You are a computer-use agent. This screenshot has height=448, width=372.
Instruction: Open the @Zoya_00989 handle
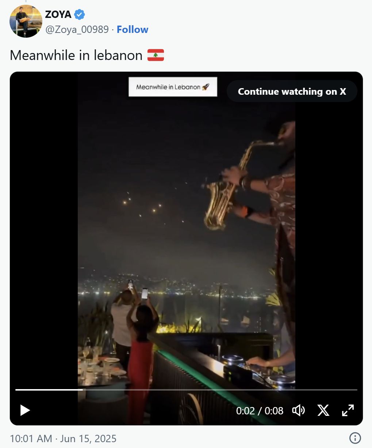pyautogui.click(x=77, y=30)
